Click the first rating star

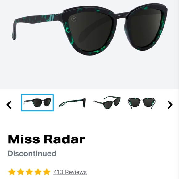12,172
